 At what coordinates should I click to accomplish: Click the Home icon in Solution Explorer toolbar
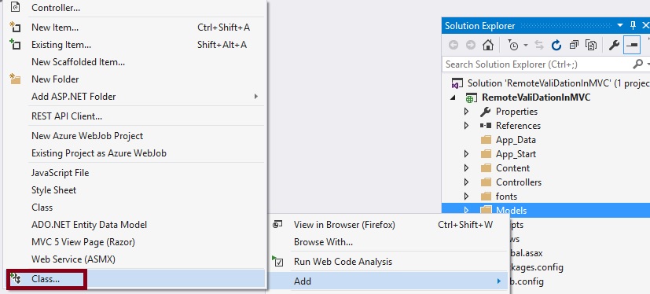488,45
